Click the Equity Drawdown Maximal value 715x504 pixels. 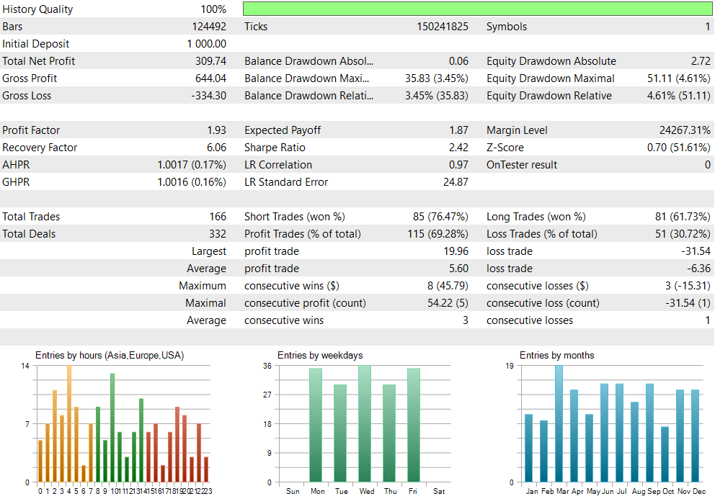678,78
